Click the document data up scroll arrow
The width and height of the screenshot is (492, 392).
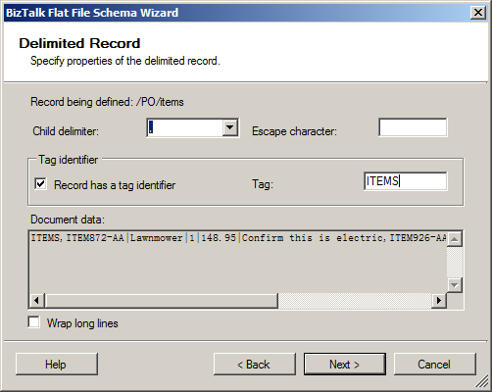(x=454, y=239)
